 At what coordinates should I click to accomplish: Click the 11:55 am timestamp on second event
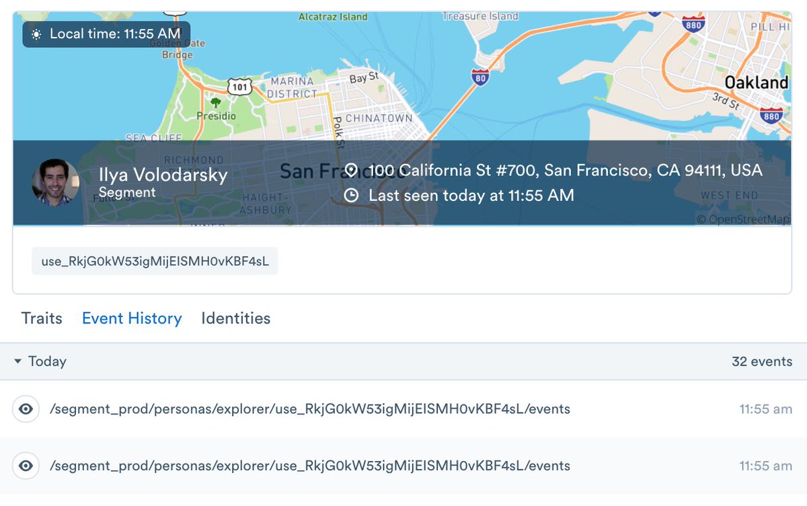click(766, 466)
